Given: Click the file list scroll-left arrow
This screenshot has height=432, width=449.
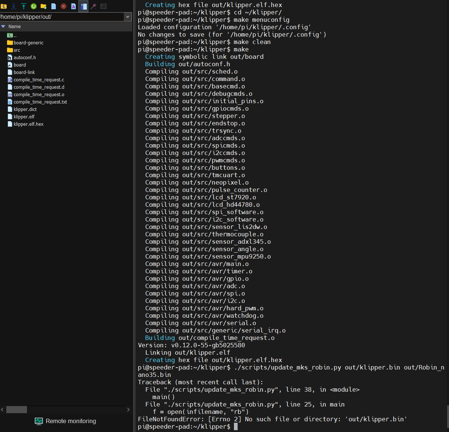Looking at the screenshot, I should (3, 409).
